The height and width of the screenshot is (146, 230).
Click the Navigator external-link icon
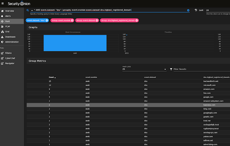coord(2,63)
